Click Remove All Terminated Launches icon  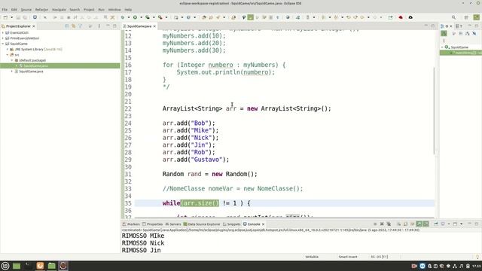tap(389, 224)
